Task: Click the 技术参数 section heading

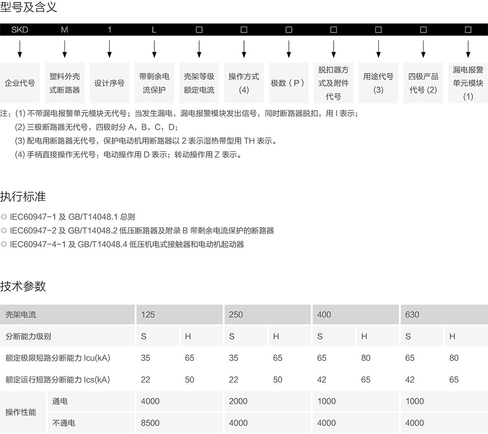Action: click(23, 286)
